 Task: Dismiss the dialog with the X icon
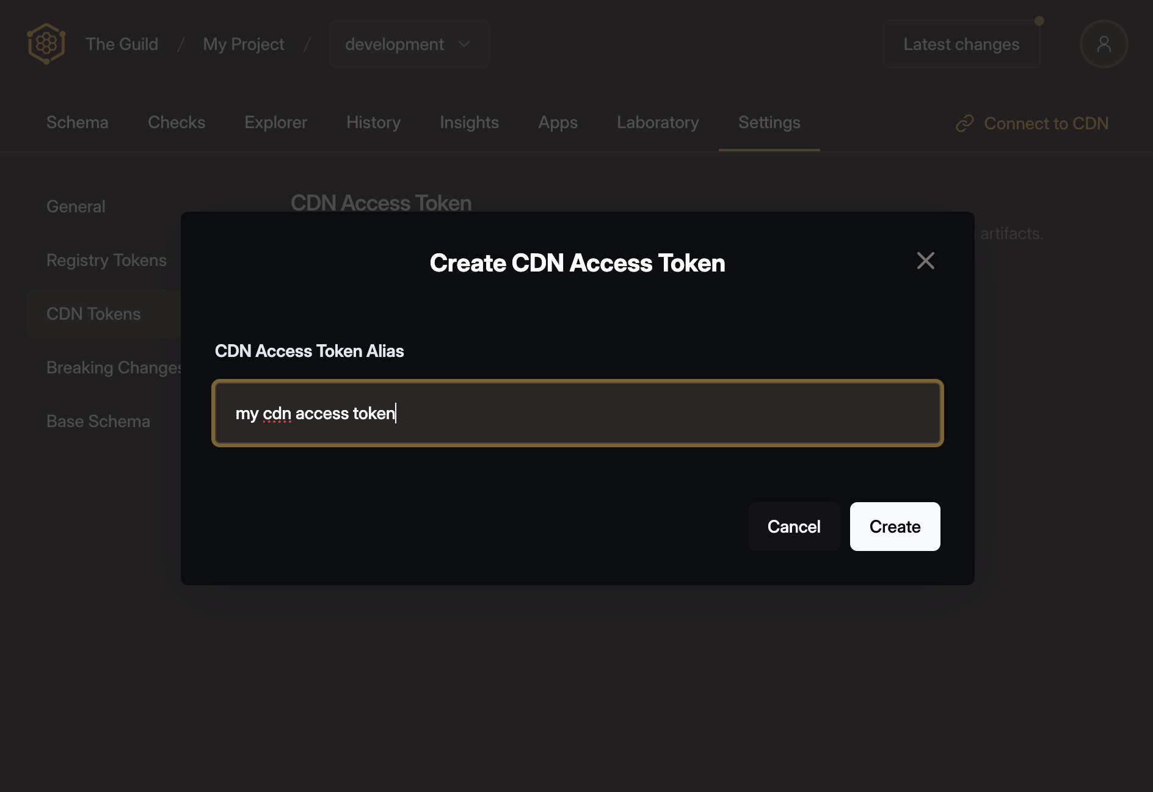925,261
